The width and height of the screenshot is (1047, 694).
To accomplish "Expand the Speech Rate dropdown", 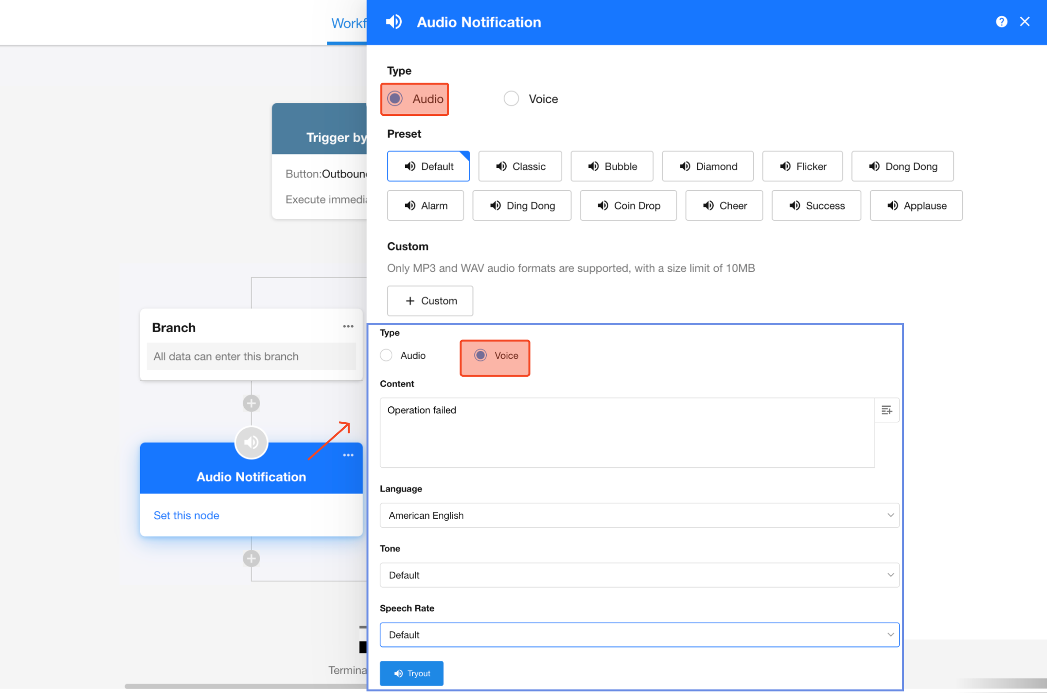I will [639, 635].
